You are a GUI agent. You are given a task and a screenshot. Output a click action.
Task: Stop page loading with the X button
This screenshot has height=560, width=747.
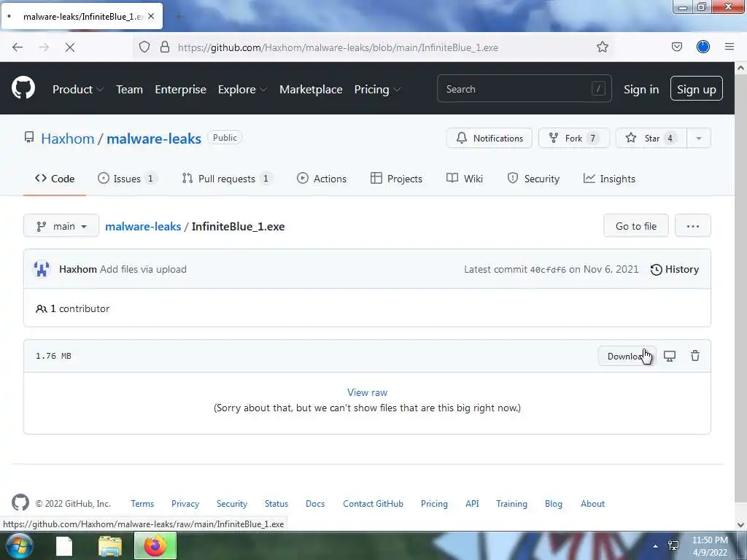click(69, 47)
